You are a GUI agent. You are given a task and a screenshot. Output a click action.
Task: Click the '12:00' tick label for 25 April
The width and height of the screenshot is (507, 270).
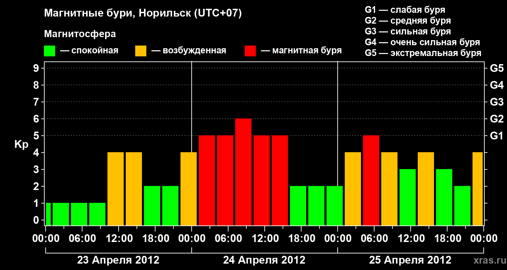point(411,238)
